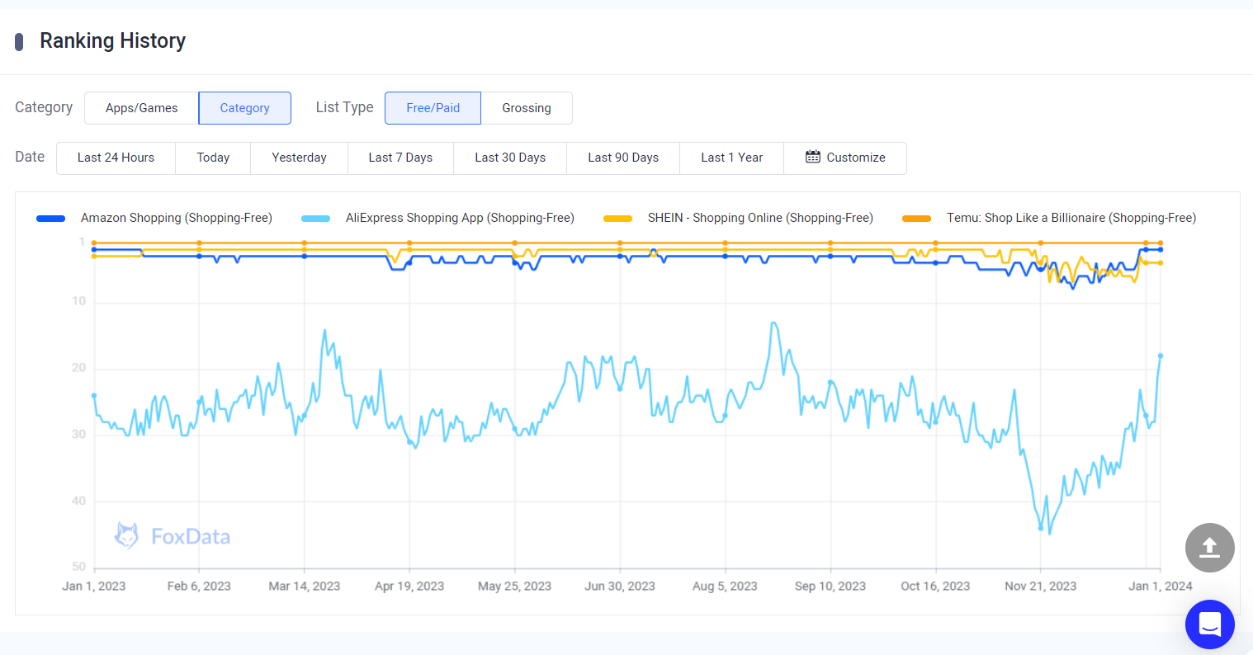This screenshot has width=1253, height=655.
Task: Hide the AliExpress Shopping App series label
Action: 460,218
